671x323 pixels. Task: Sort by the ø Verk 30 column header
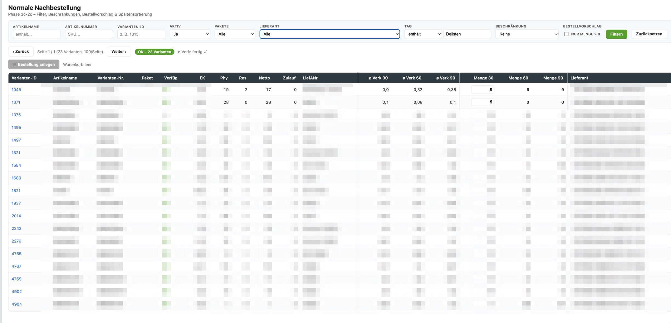378,78
